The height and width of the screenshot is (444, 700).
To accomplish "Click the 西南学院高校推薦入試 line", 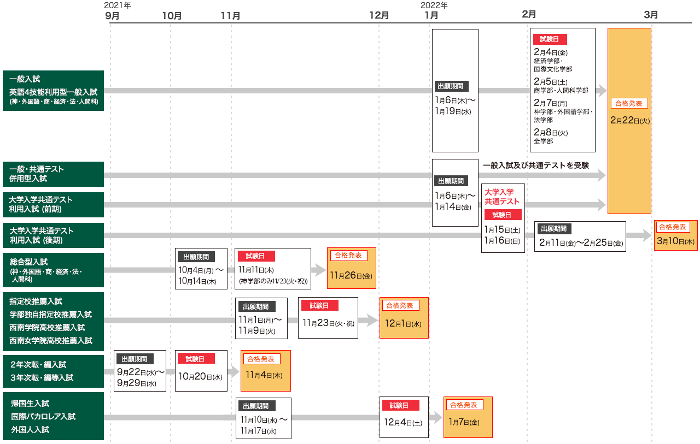I will click(x=47, y=328).
